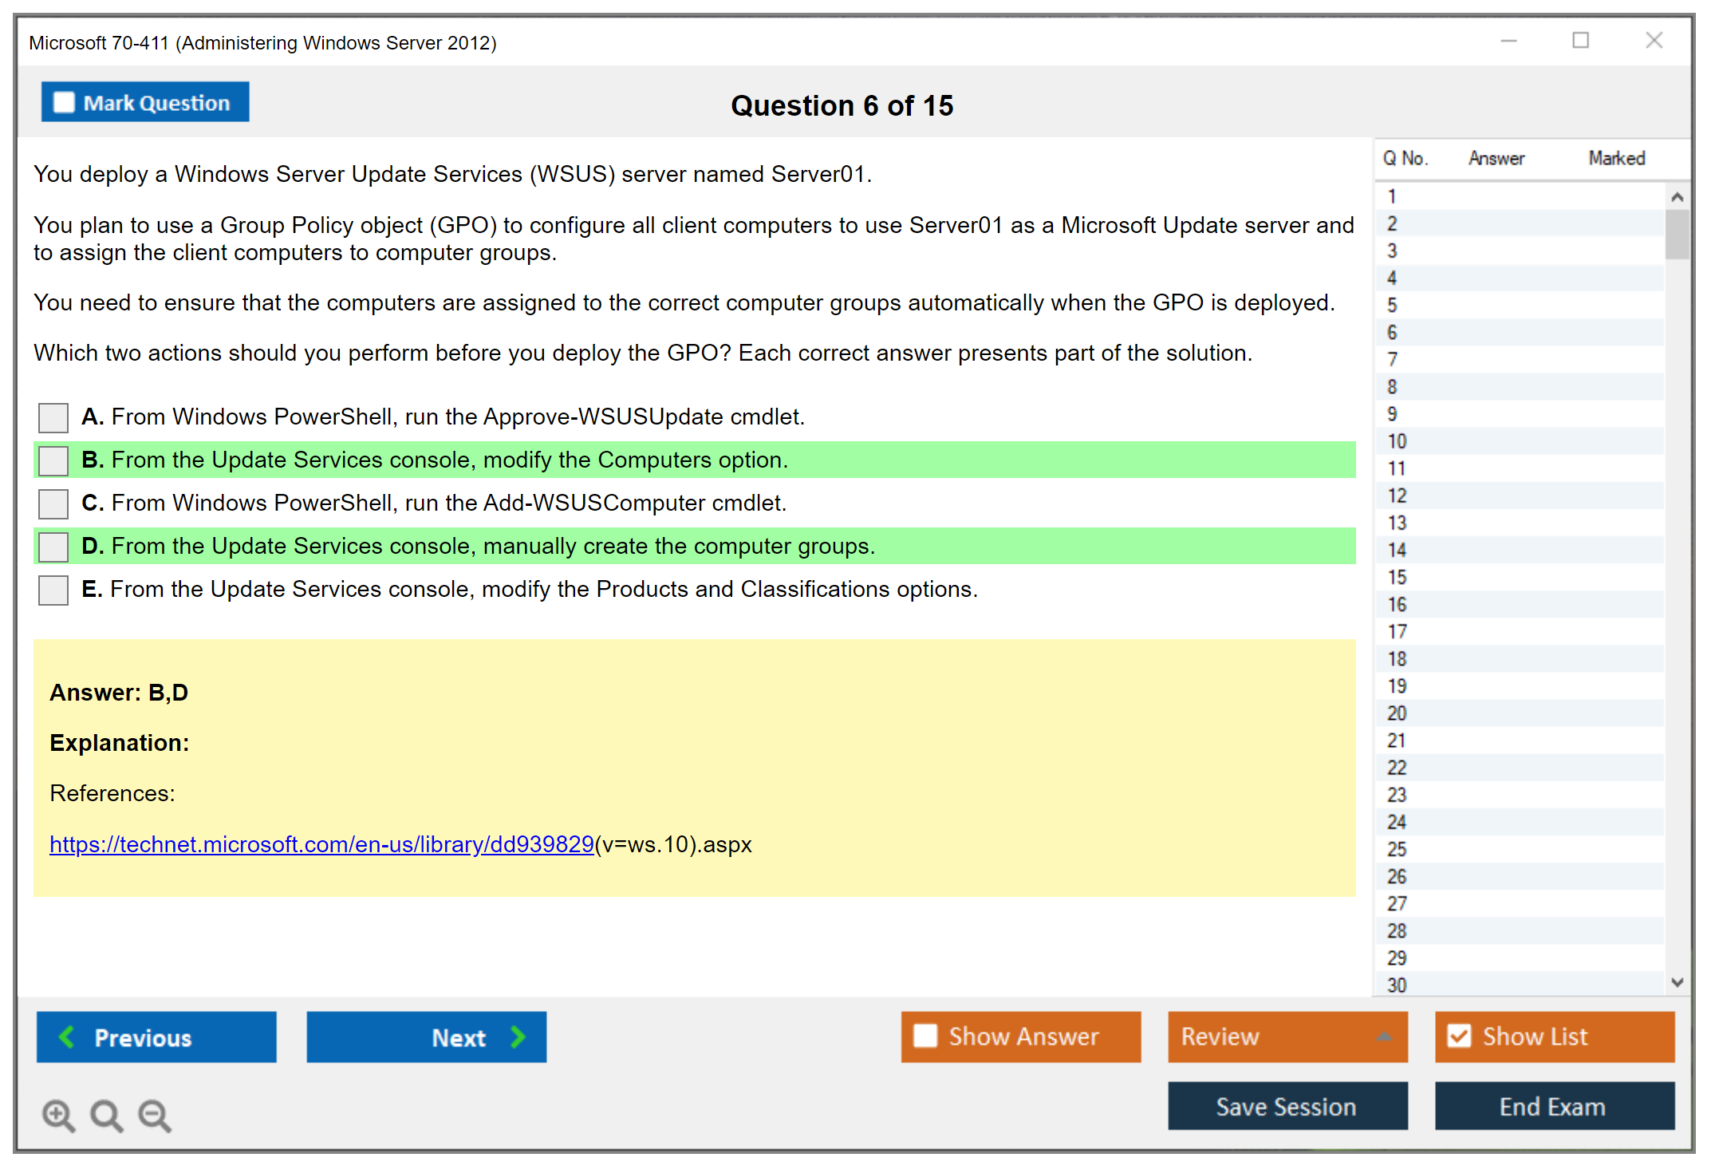This screenshot has width=1715, height=1173.
Task: Click the question list scrollbar thumb
Action: point(1677,234)
